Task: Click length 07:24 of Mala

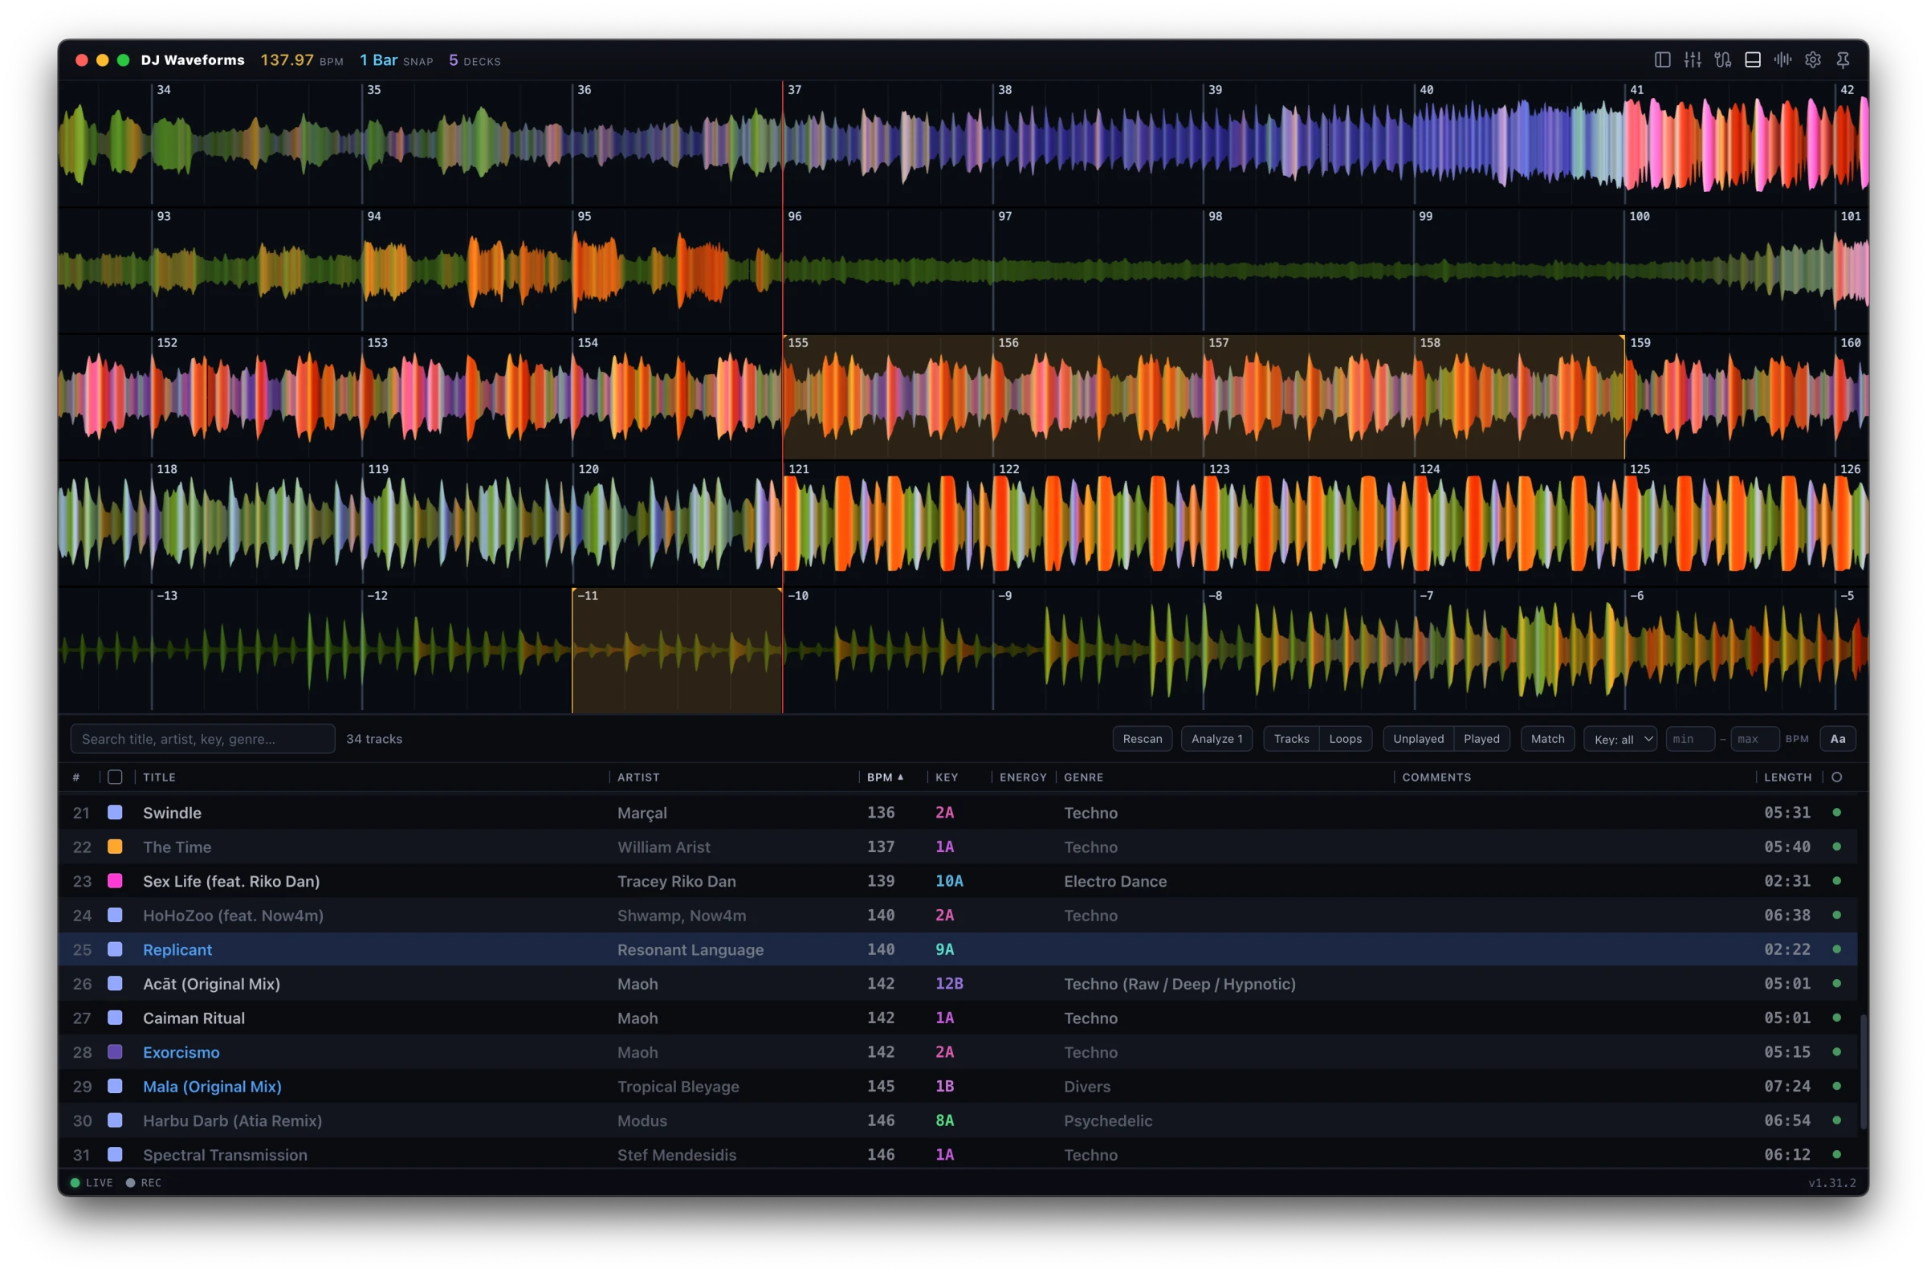Action: click(1786, 1085)
